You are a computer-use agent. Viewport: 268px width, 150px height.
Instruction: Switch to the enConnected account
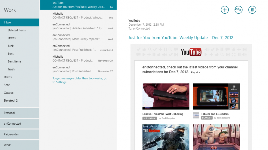20,124
